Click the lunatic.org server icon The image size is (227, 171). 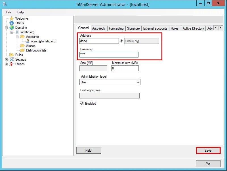pos(17,32)
